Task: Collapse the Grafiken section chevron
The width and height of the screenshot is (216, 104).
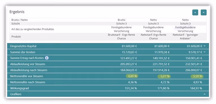Action: [x=204, y=94]
